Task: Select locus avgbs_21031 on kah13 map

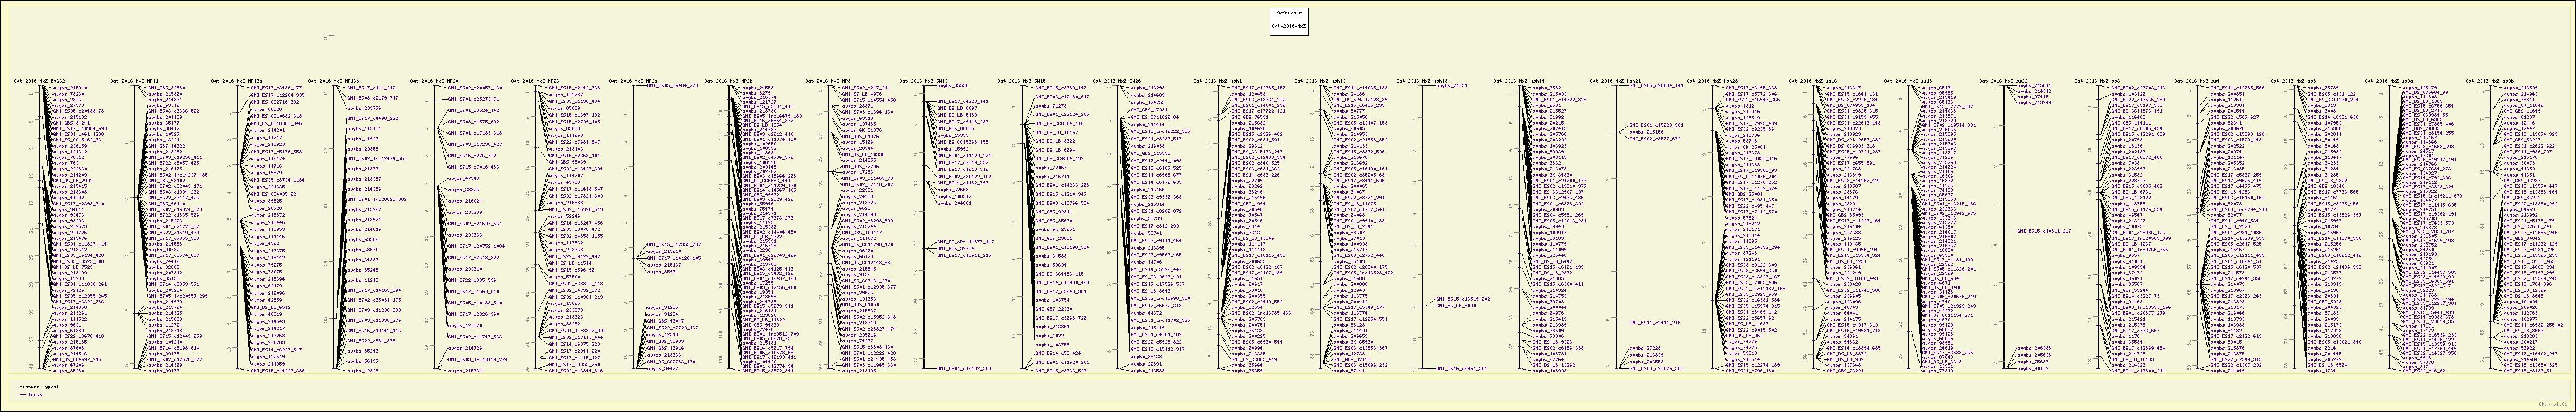Action: 1452,87
